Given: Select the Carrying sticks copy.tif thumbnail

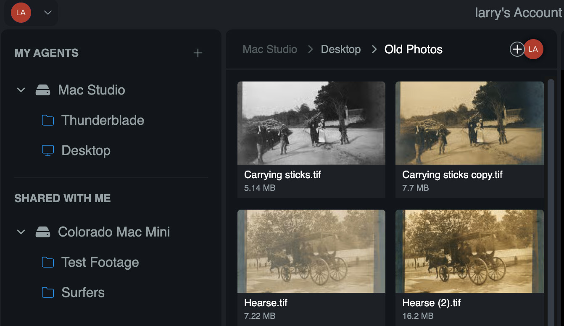Looking at the screenshot, I should point(469,123).
